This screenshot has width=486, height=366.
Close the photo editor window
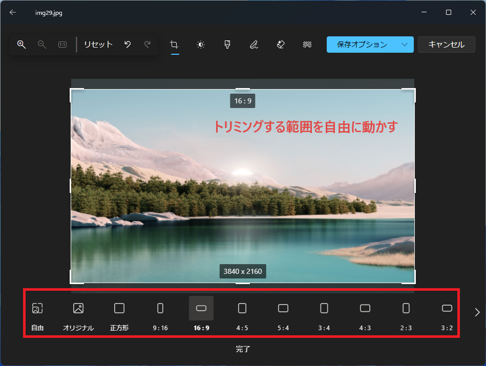click(x=473, y=12)
